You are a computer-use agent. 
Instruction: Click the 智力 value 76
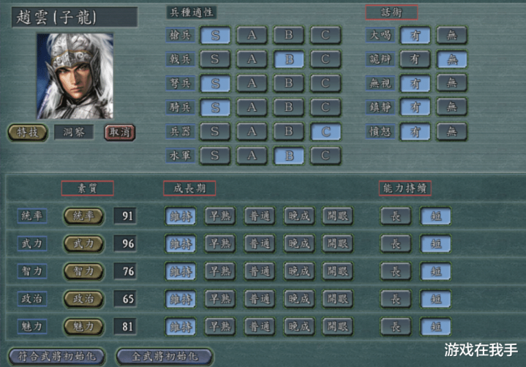tap(125, 271)
